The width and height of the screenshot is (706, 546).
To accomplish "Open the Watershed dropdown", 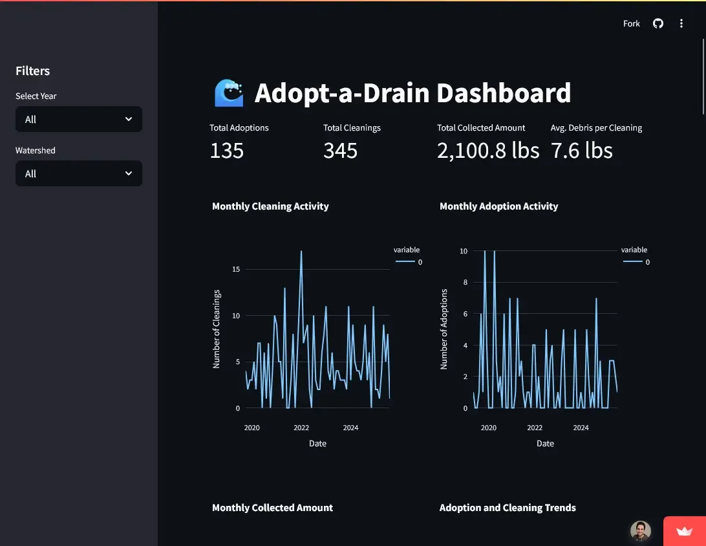I will click(x=78, y=173).
